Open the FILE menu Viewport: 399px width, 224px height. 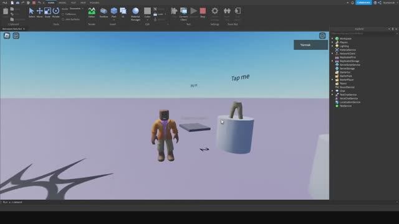pos(4,2)
